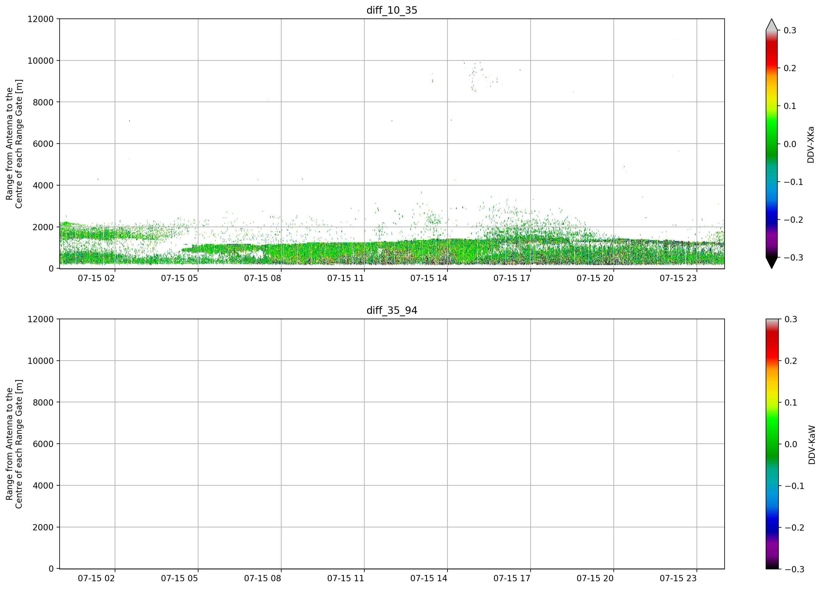Click the 07-15 02 label under top plot
The image size is (822, 589).
pyautogui.click(x=97, y=278)
